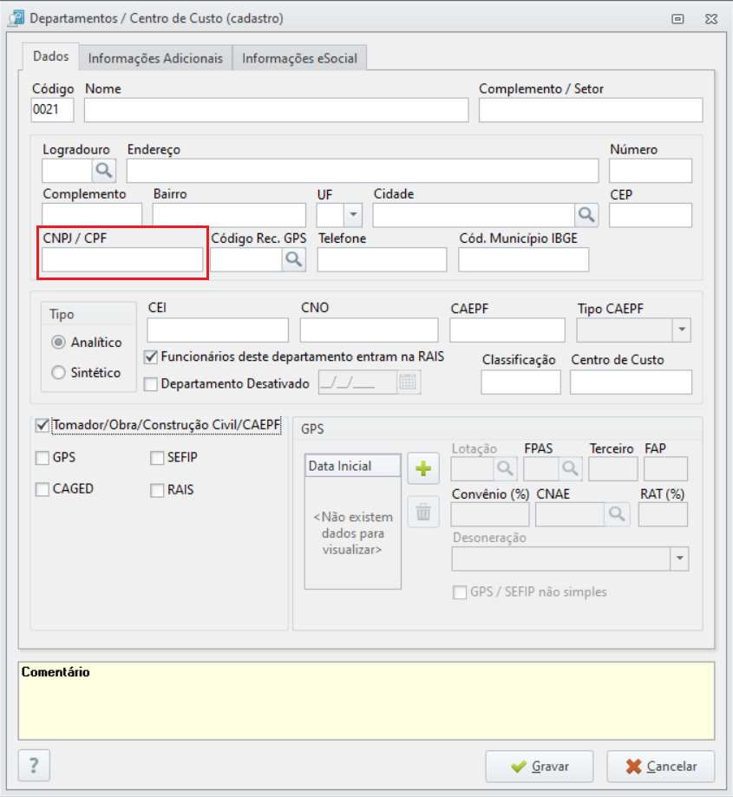733x797 pixels.
Task: Click the CNPJ / CPF field
Action: click(122, 259)
